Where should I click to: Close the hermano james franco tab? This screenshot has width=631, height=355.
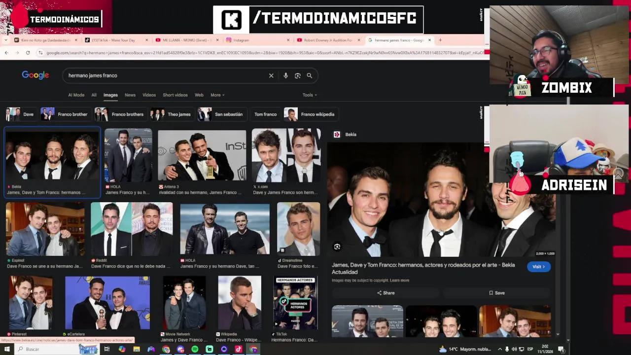click(x=429, y=40)
